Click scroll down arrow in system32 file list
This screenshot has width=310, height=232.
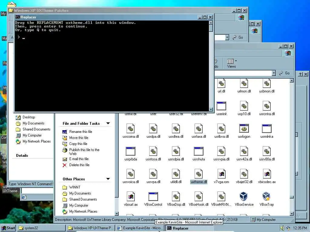tap(292, 214)
